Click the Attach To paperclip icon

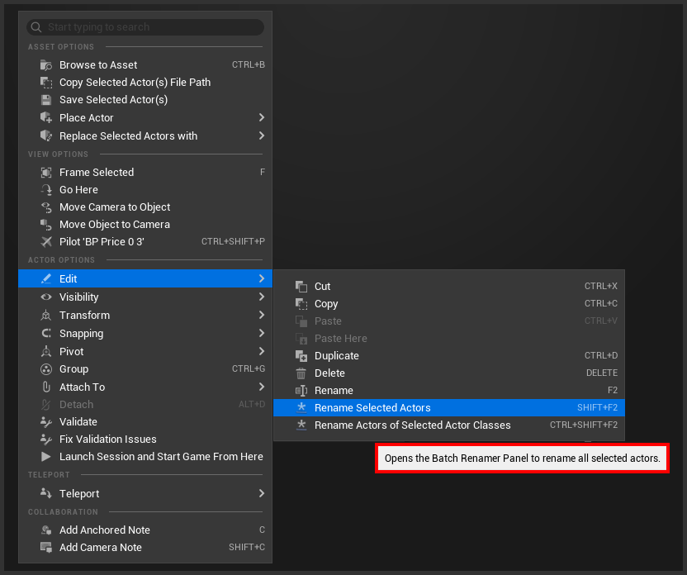click(x=46, y=387)
